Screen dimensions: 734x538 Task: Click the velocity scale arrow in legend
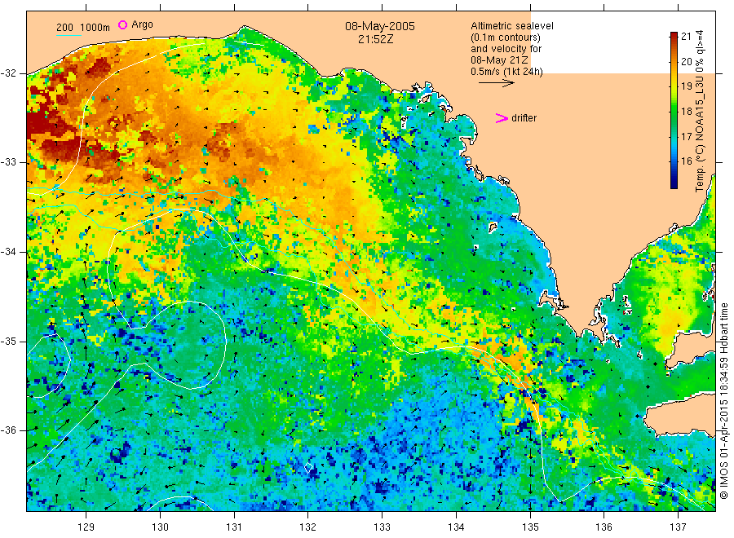(496, 83)
